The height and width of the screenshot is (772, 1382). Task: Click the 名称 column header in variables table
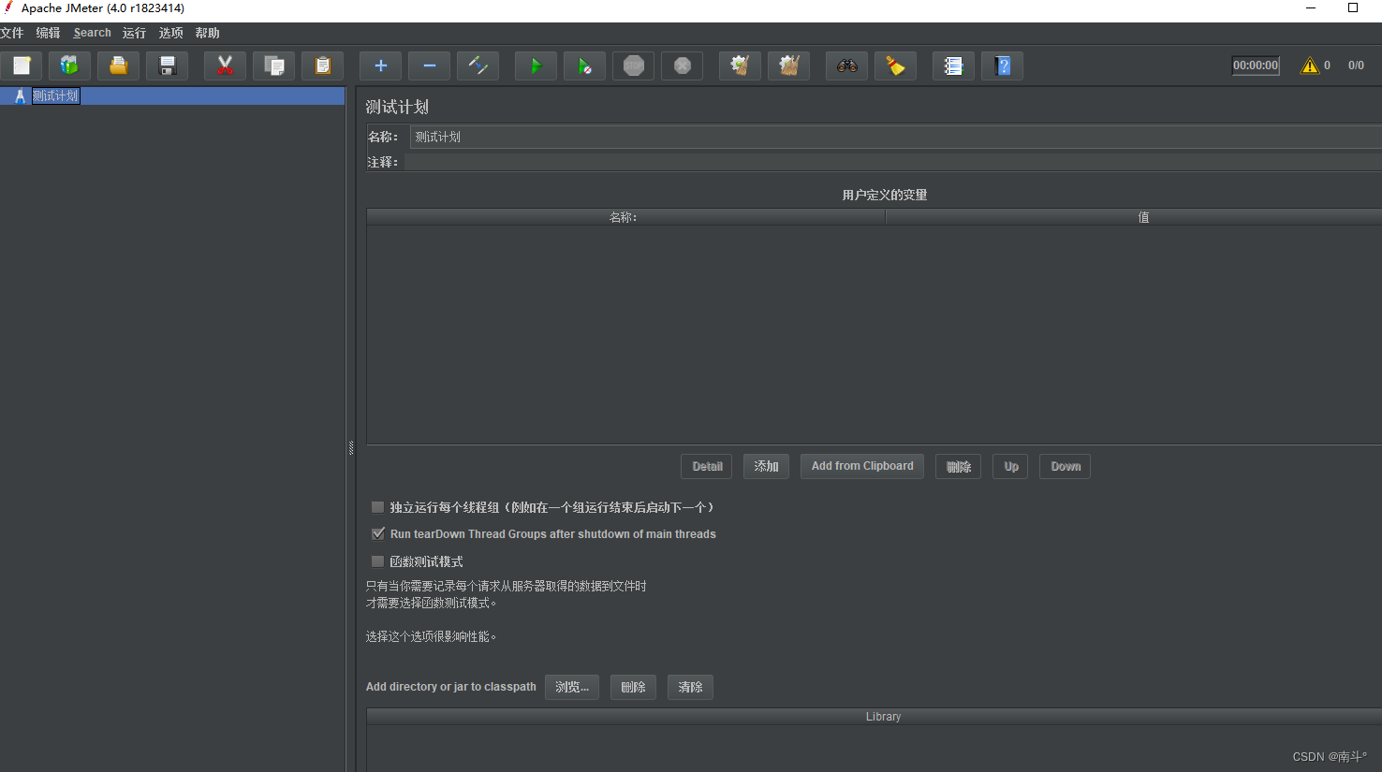click(625, 217)
